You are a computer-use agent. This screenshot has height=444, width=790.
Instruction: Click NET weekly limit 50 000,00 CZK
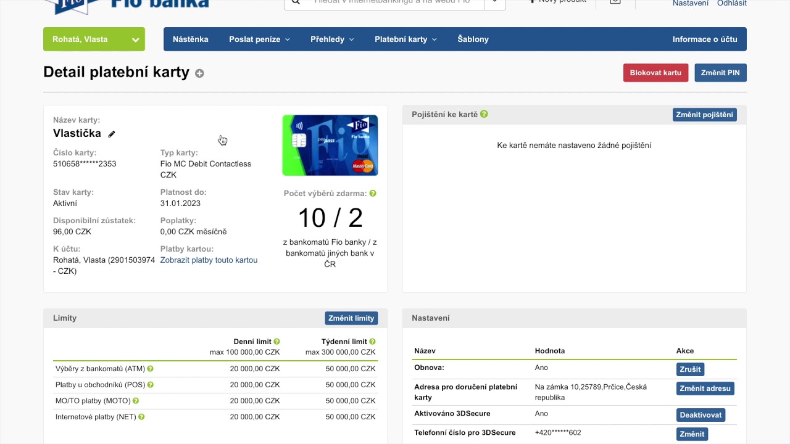point(351,417)
